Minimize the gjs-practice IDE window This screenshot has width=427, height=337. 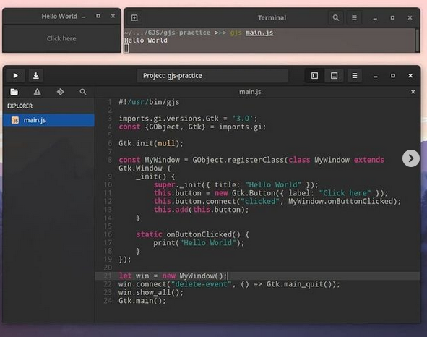pos(376,76)
